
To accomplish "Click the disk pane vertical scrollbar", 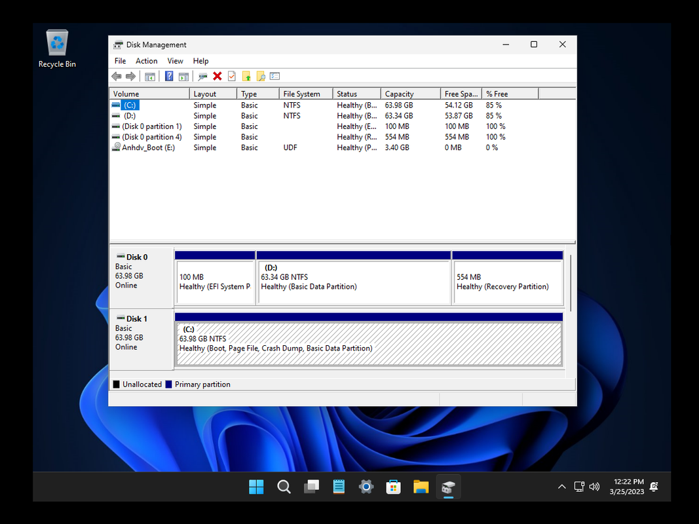I will (571, 282).
